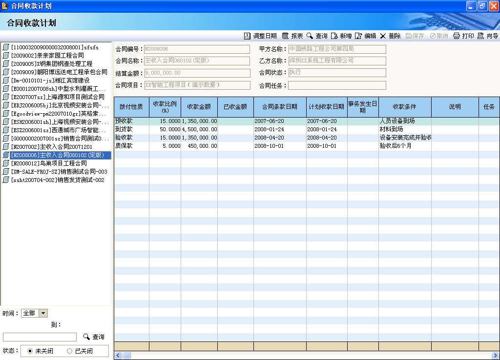Open the 报表 report icon
Image resolution: width=500 pixels, height=360 pixels.
286,36
